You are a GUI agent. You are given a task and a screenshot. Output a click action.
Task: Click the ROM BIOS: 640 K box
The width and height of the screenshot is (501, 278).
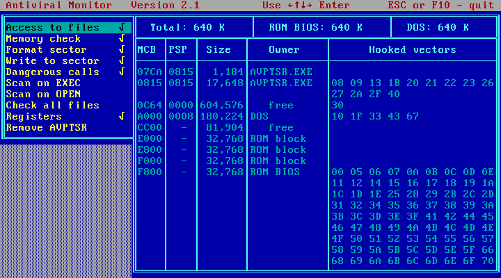click(316, 28)
